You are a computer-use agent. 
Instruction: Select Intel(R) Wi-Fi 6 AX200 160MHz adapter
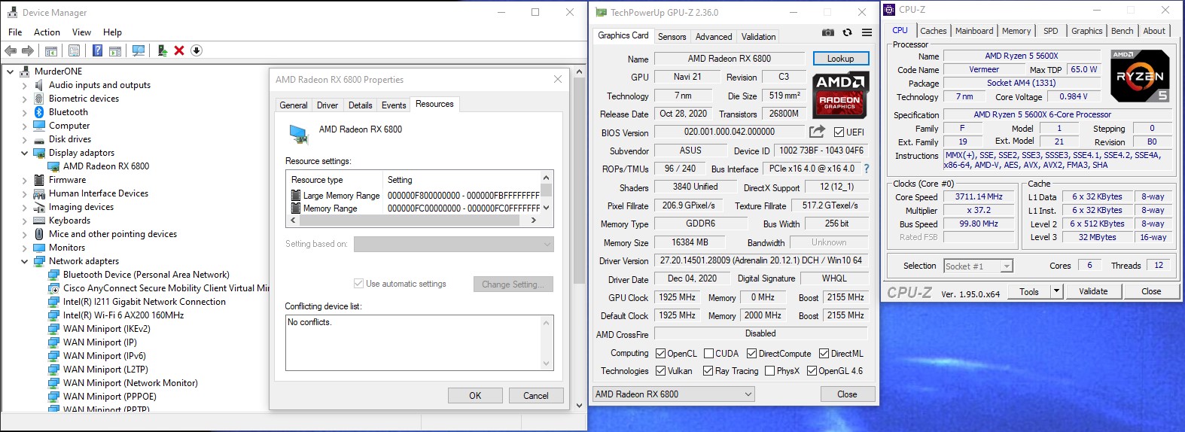coord(123,315)
